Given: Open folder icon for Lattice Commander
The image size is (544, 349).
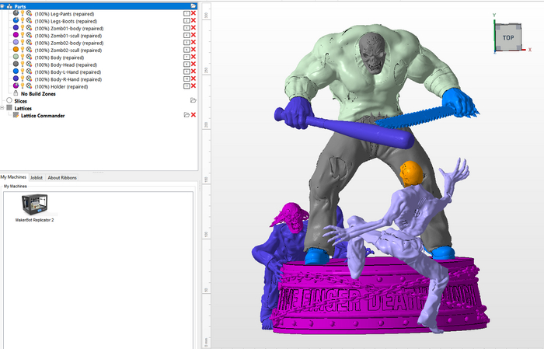Looking at the screenshot, I should 187,115.
